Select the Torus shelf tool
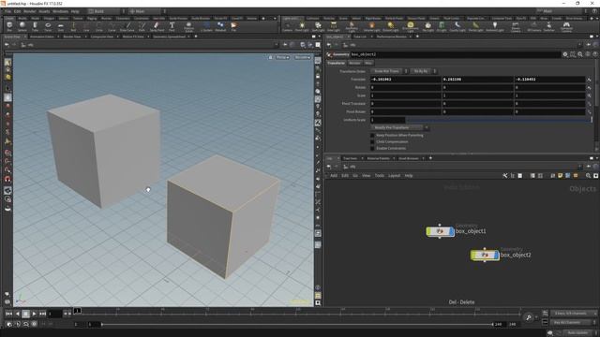The width and height of the screenshot is (600, 337). 48,26
